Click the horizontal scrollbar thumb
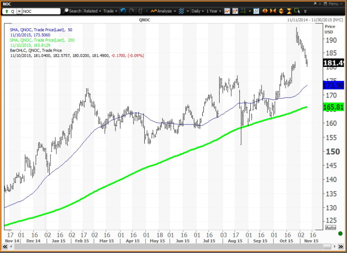 pos(164,245)
